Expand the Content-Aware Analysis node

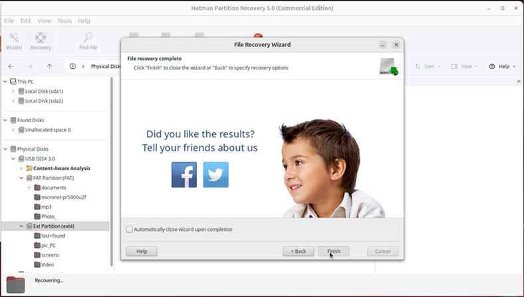(x=21, y=168)
